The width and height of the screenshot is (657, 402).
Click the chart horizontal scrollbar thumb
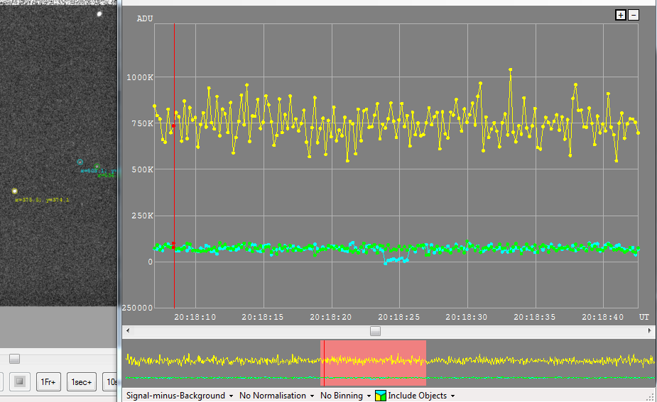(x=375, y=331)
